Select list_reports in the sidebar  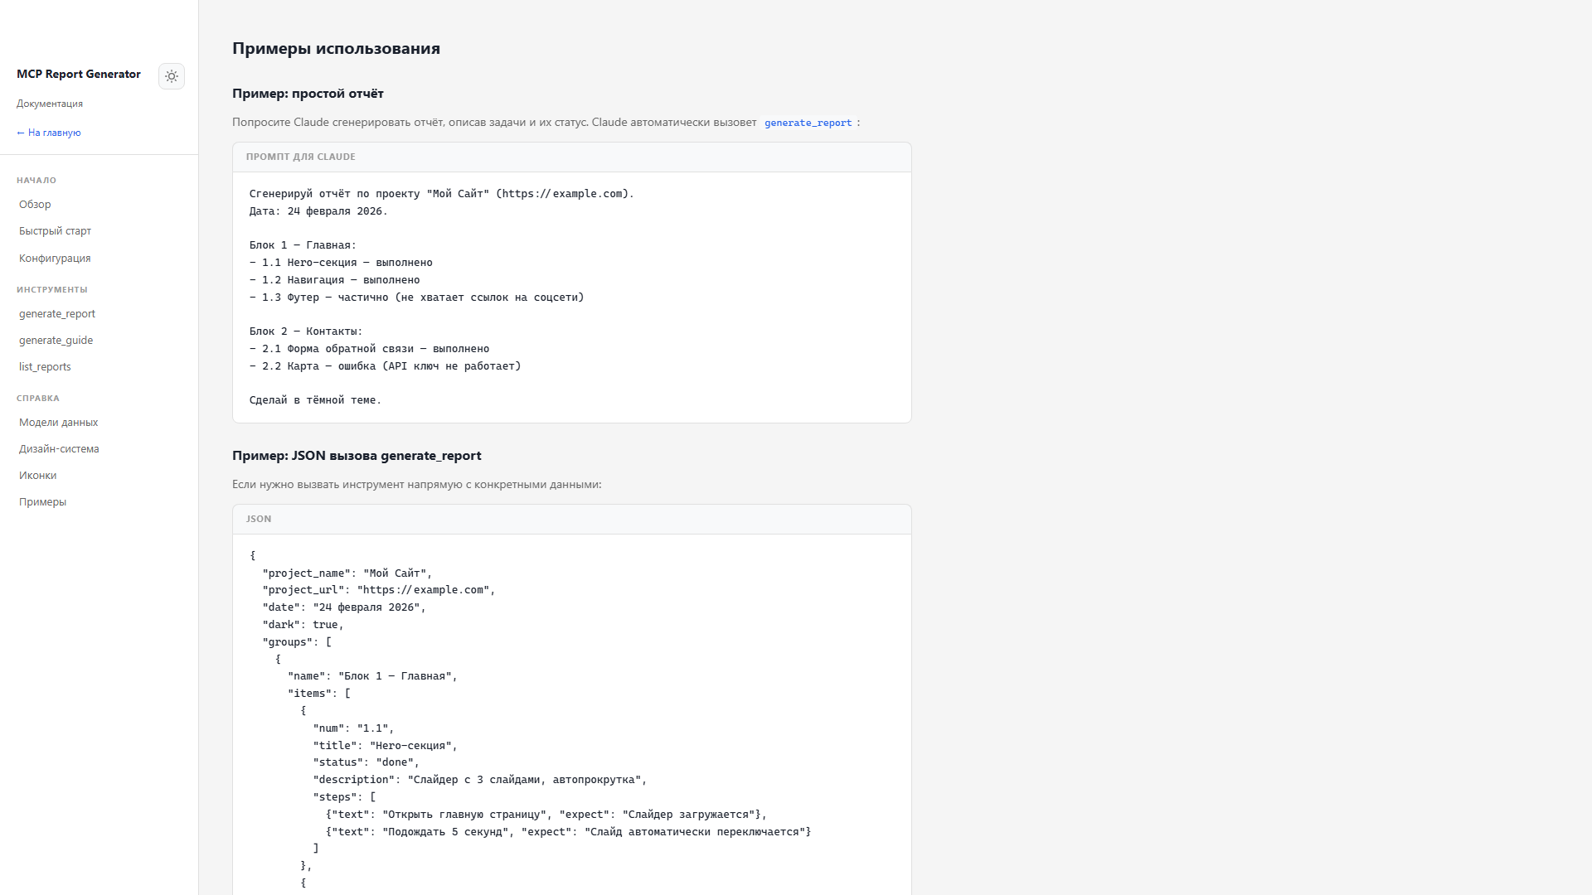click(45, 367)
